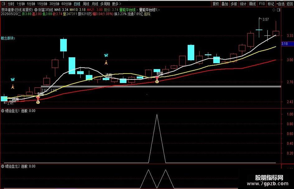Viewport: 294px width, 189px height.
Task: Switch to 15分钟 period
Action: coord(42,4)
